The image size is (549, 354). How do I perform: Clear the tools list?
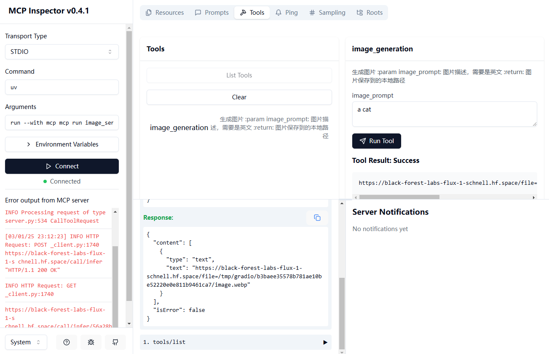(239, 97)
